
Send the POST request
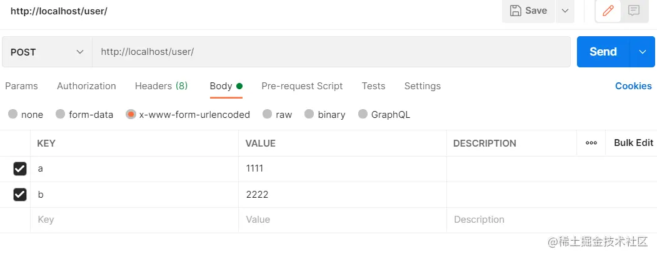pos(603,52)
